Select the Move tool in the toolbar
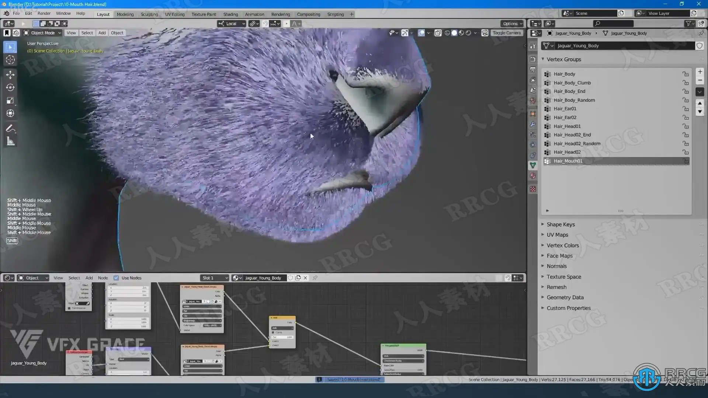Image resolution: width=708 pixels, height=398 pixels. pos(10,74)
